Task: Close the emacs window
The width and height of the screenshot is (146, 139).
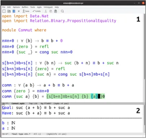Action: [x=143, y=3]
